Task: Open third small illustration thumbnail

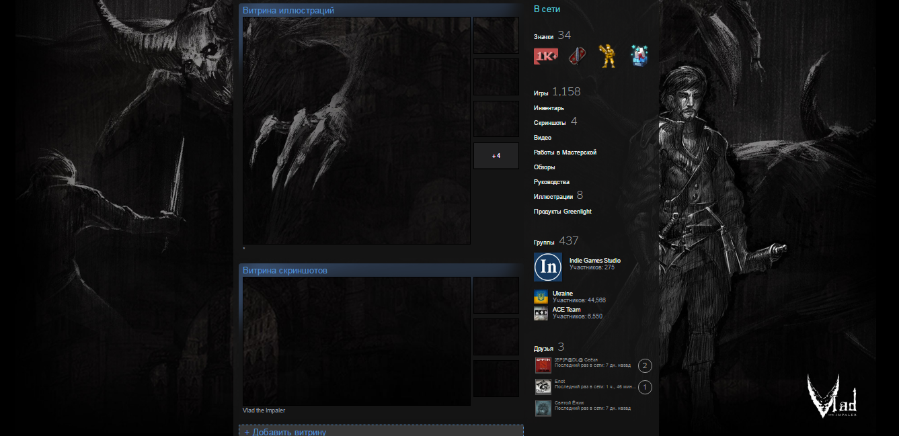Action: pyautogui.click(x=496, y=119)
